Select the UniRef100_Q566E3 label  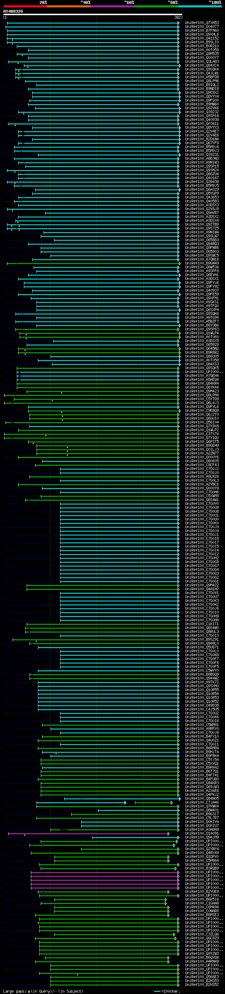(202, 977)
